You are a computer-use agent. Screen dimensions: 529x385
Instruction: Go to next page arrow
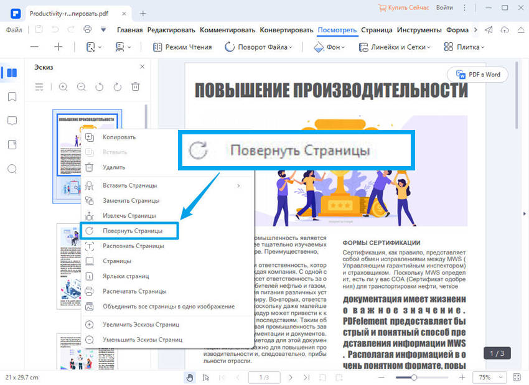coord(291,378)
